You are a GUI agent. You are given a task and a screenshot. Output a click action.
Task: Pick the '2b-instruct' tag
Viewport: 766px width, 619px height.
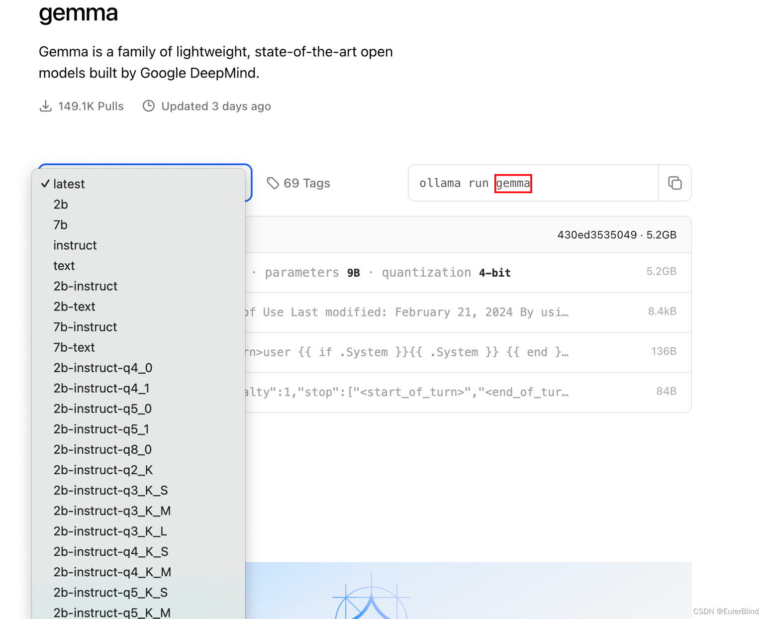pos(138,286)
